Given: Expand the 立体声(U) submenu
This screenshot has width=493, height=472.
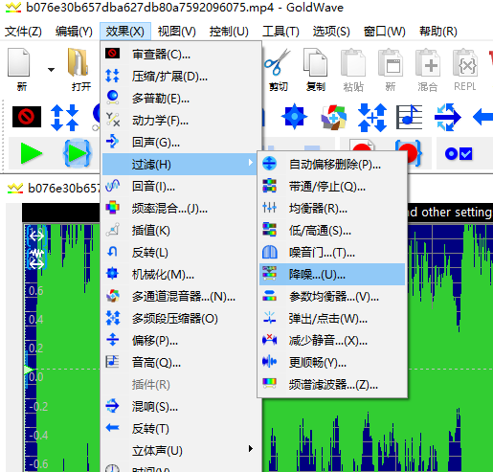Looking at the screenshot, I should point(179,450).
